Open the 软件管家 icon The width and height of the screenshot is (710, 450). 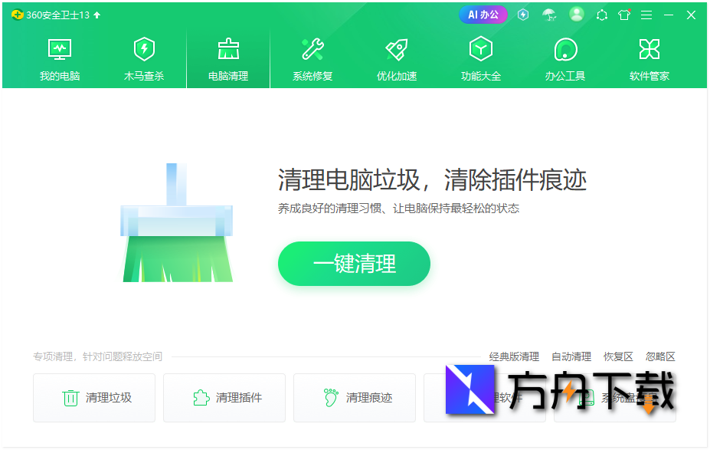[649, 48]
